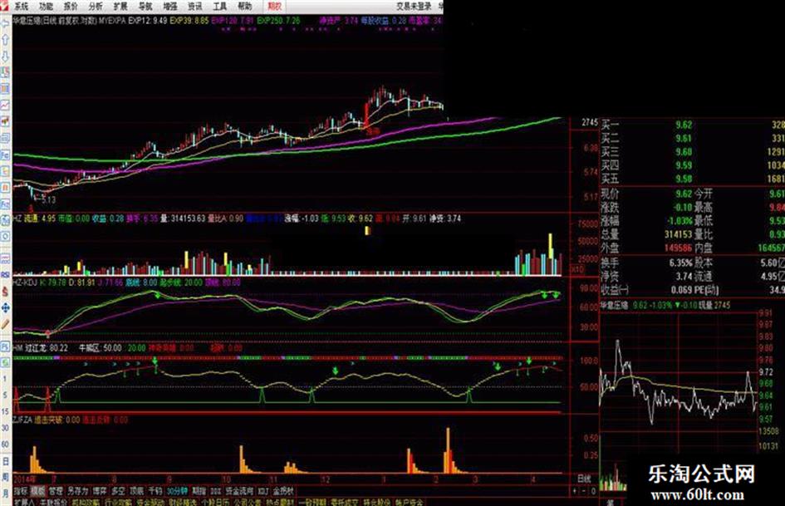Select the candlestick chart icon in left toolbar
This screenshot has height=506, width=785.
coord(6,121)
